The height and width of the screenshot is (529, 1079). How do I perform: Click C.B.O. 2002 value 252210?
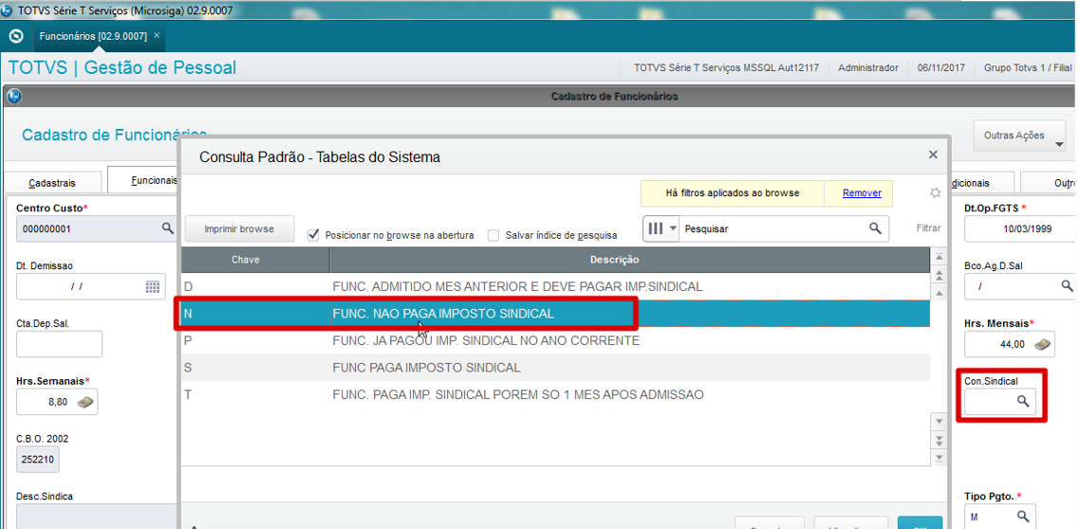click(39, 460)
